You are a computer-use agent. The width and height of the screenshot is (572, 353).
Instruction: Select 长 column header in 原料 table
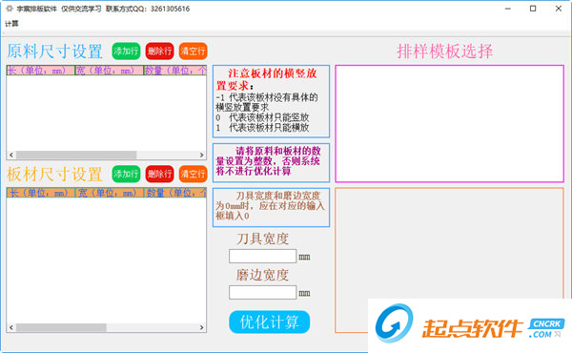point(40,71)
